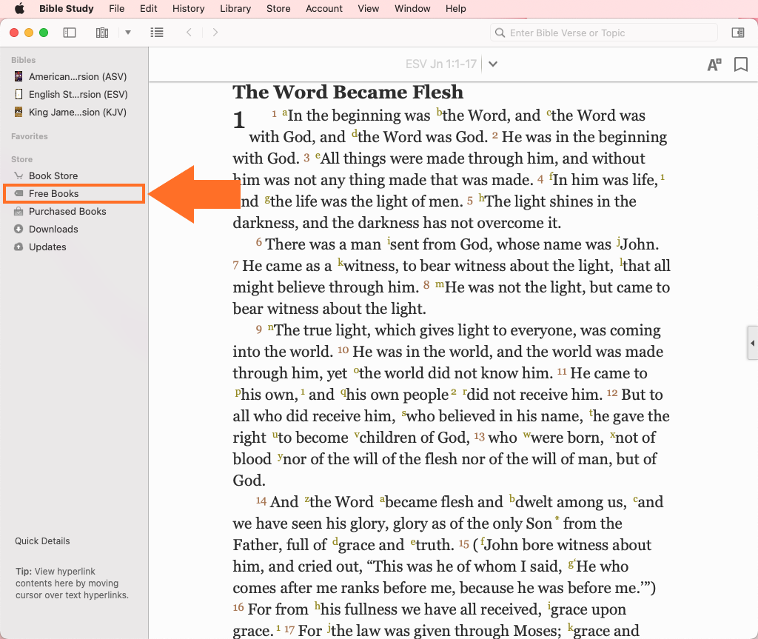Image resolution: width=758 pixels, height=639 pixels.
Task: Toggle the left sidebar panel icon
Action: coord(70,33)
